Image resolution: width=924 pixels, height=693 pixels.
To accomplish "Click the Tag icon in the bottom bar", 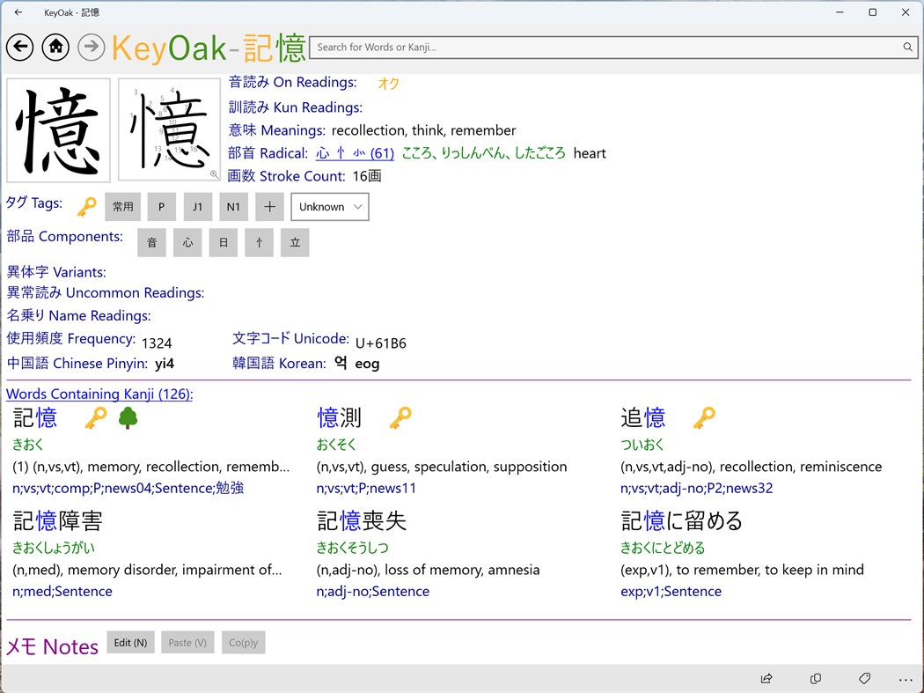I will tap(864, 678).
